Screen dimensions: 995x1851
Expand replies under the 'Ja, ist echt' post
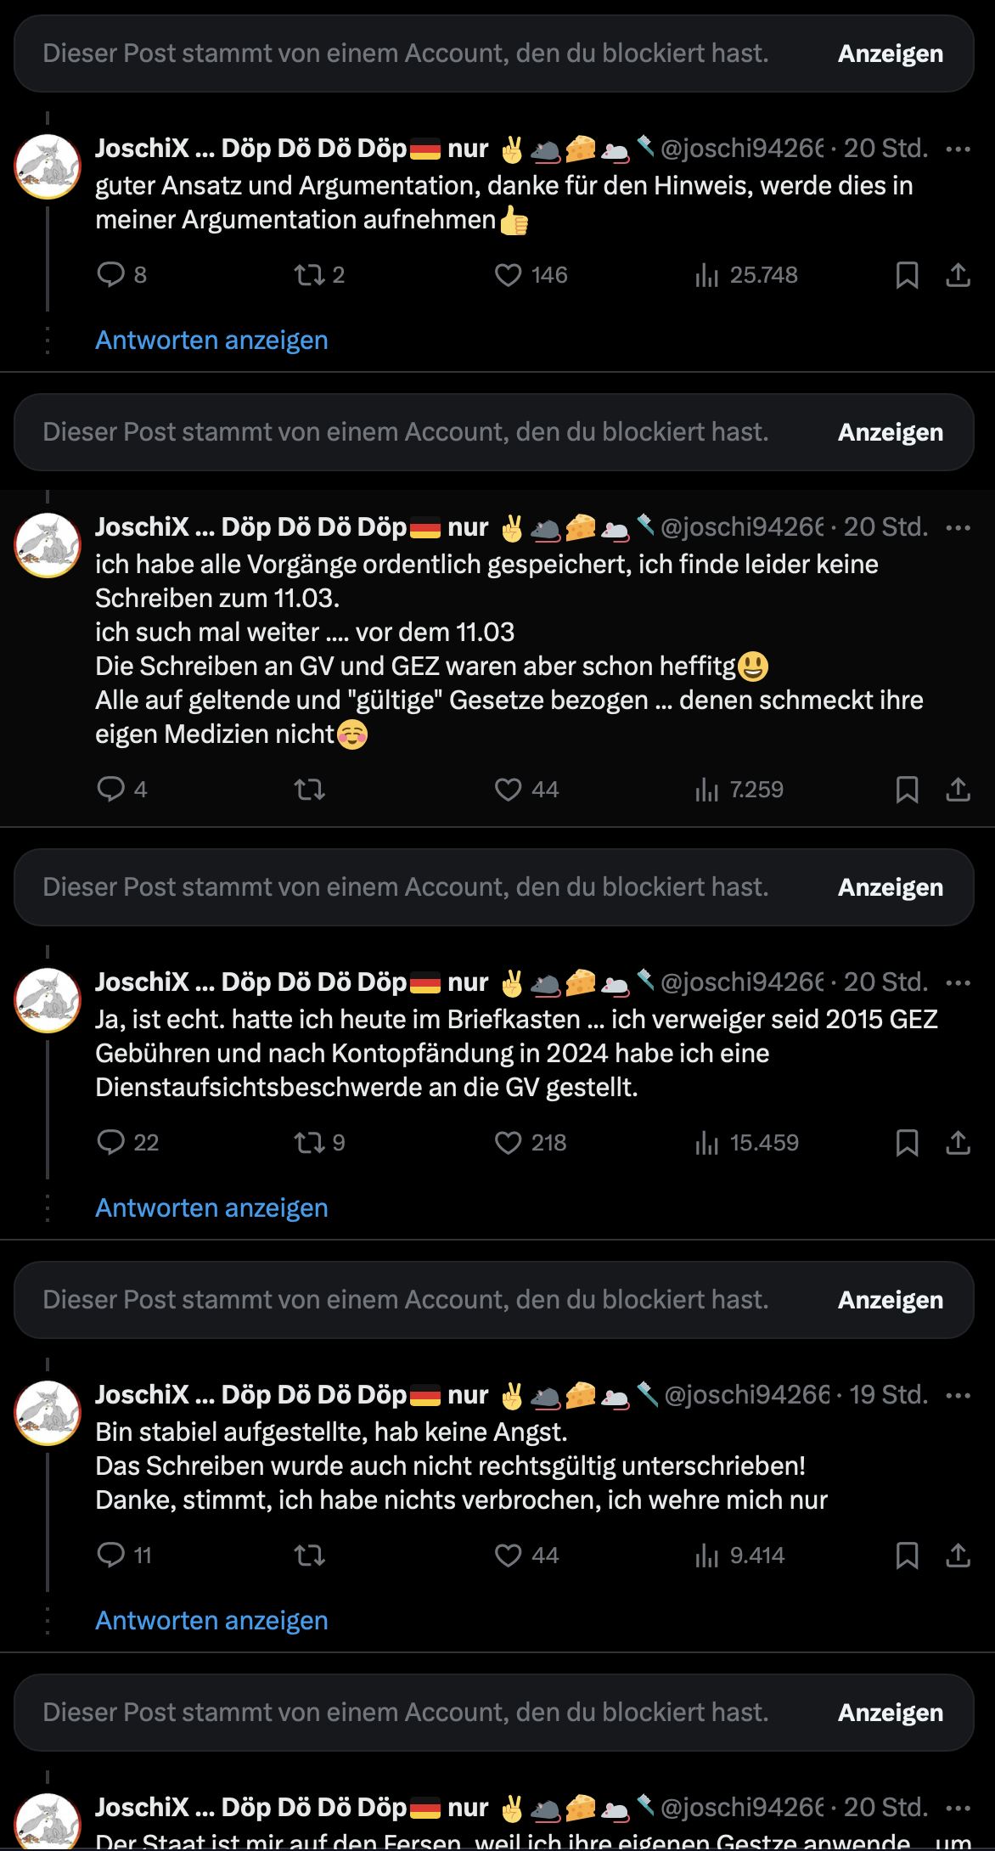[211, 1207]
